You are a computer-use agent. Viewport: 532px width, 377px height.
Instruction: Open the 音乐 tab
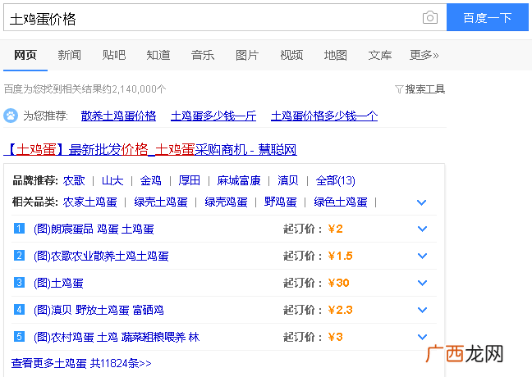(203, 55)
